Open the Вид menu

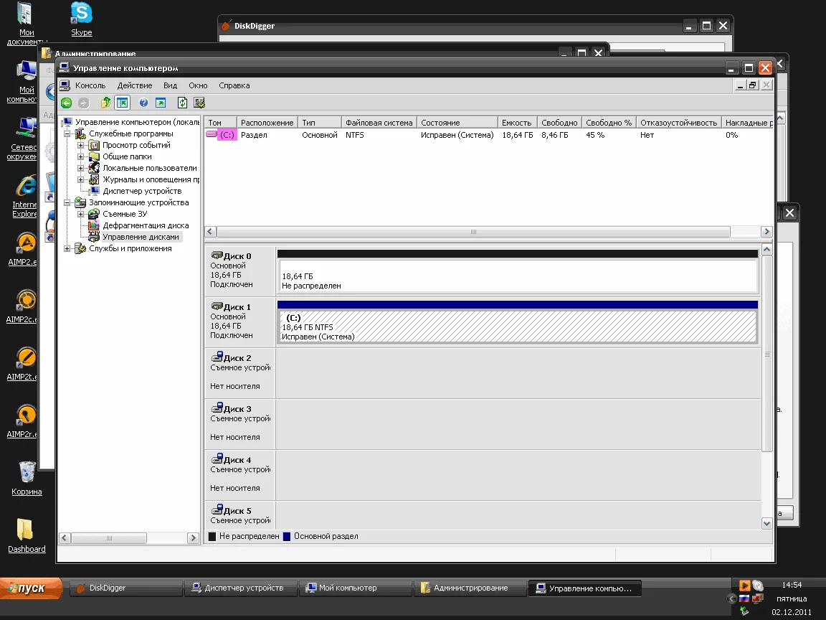[170, 85]
